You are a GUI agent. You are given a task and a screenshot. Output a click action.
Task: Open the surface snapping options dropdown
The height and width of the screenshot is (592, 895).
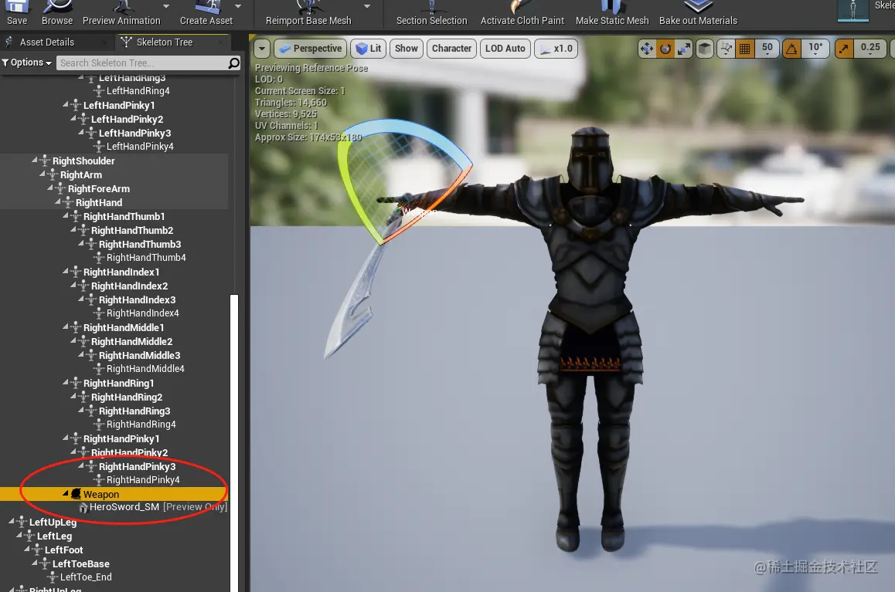click(726, 49)
